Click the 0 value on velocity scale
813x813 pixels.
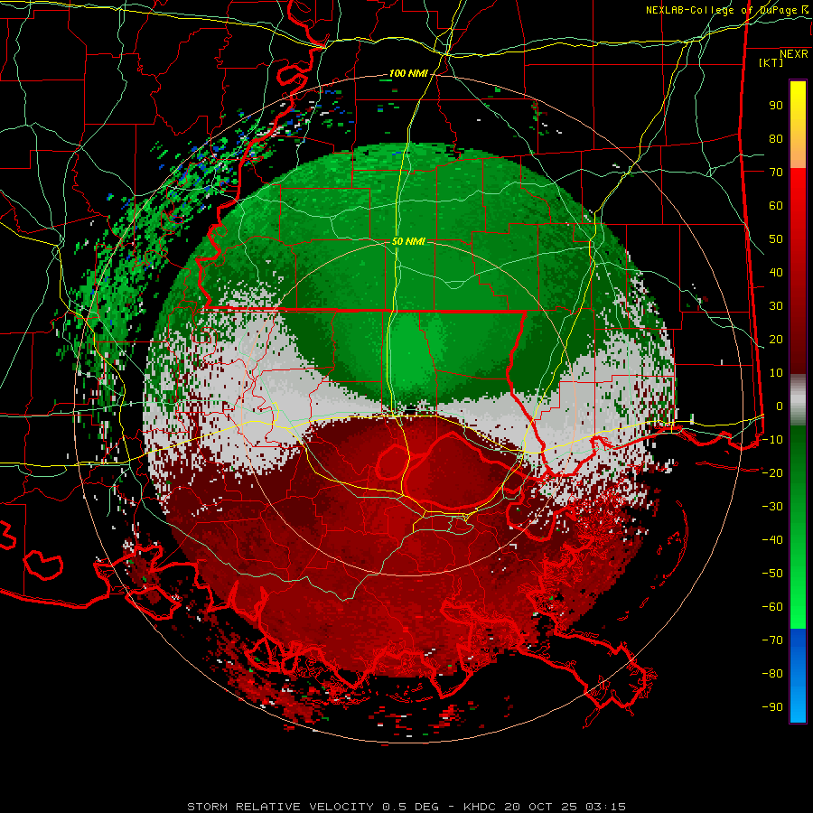coord(780,406)
